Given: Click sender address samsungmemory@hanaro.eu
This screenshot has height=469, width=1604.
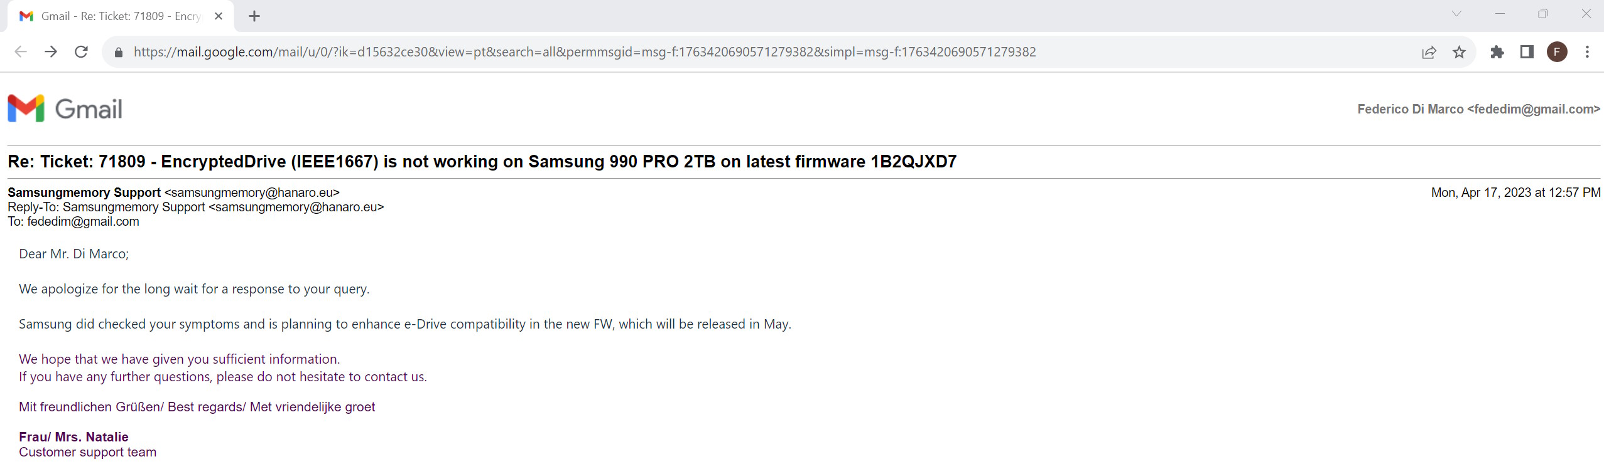Looking at the screenshot, I should coord(252,192).
